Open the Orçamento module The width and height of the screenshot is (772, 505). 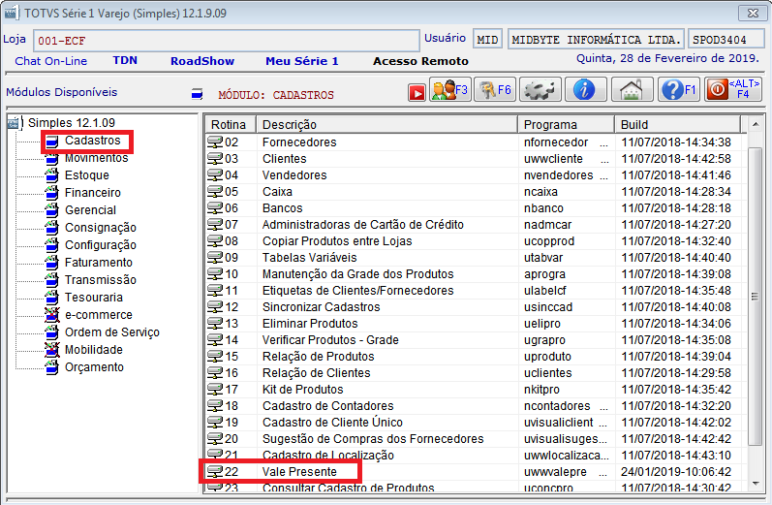pos(94,367)
